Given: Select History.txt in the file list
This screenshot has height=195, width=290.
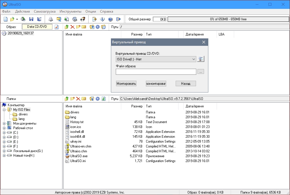Looking at the screenshot, I should (x=77, y=122).
